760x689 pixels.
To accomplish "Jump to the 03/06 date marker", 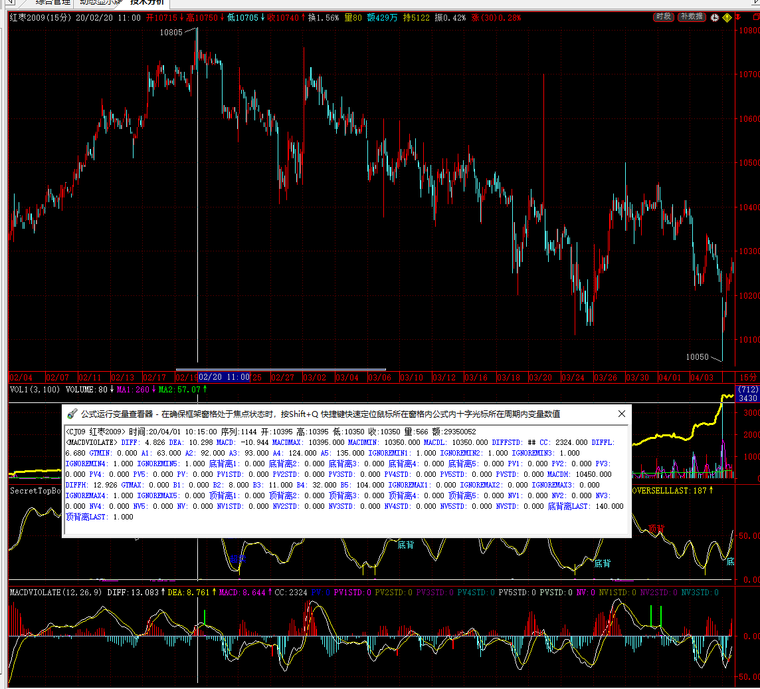I will (379, 378).
